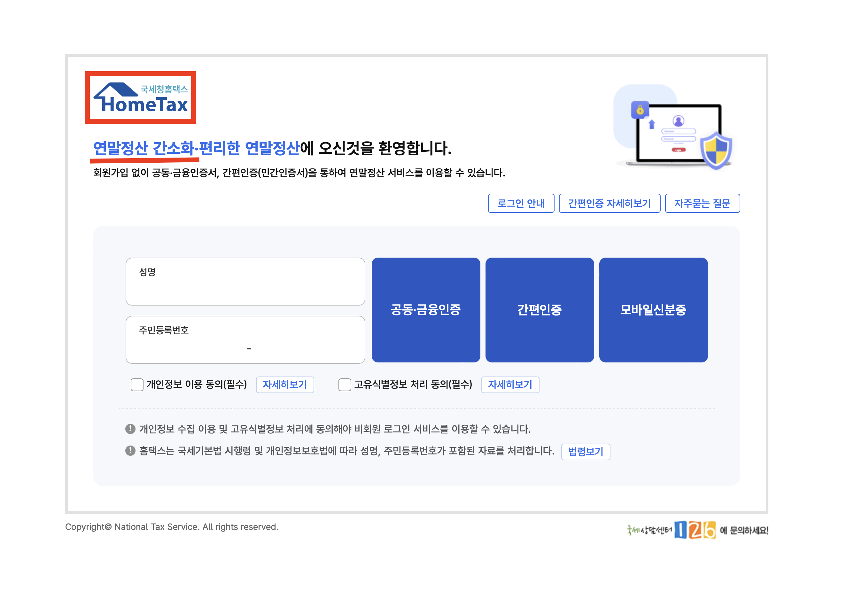Click the exclamation icon beside the 홈택스는 국세기본법 notice
Screen dimensions: 847x590
(x=130, y=451)
